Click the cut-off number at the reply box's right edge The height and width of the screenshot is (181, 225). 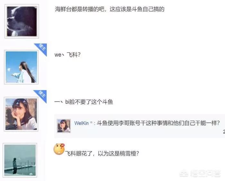[x=224, y=131]
